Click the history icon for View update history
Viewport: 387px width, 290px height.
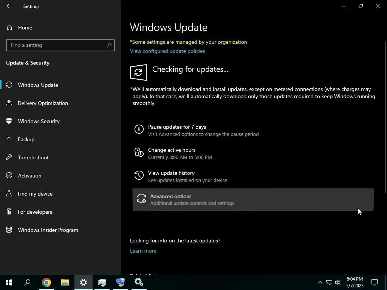[x=139, y=175]
